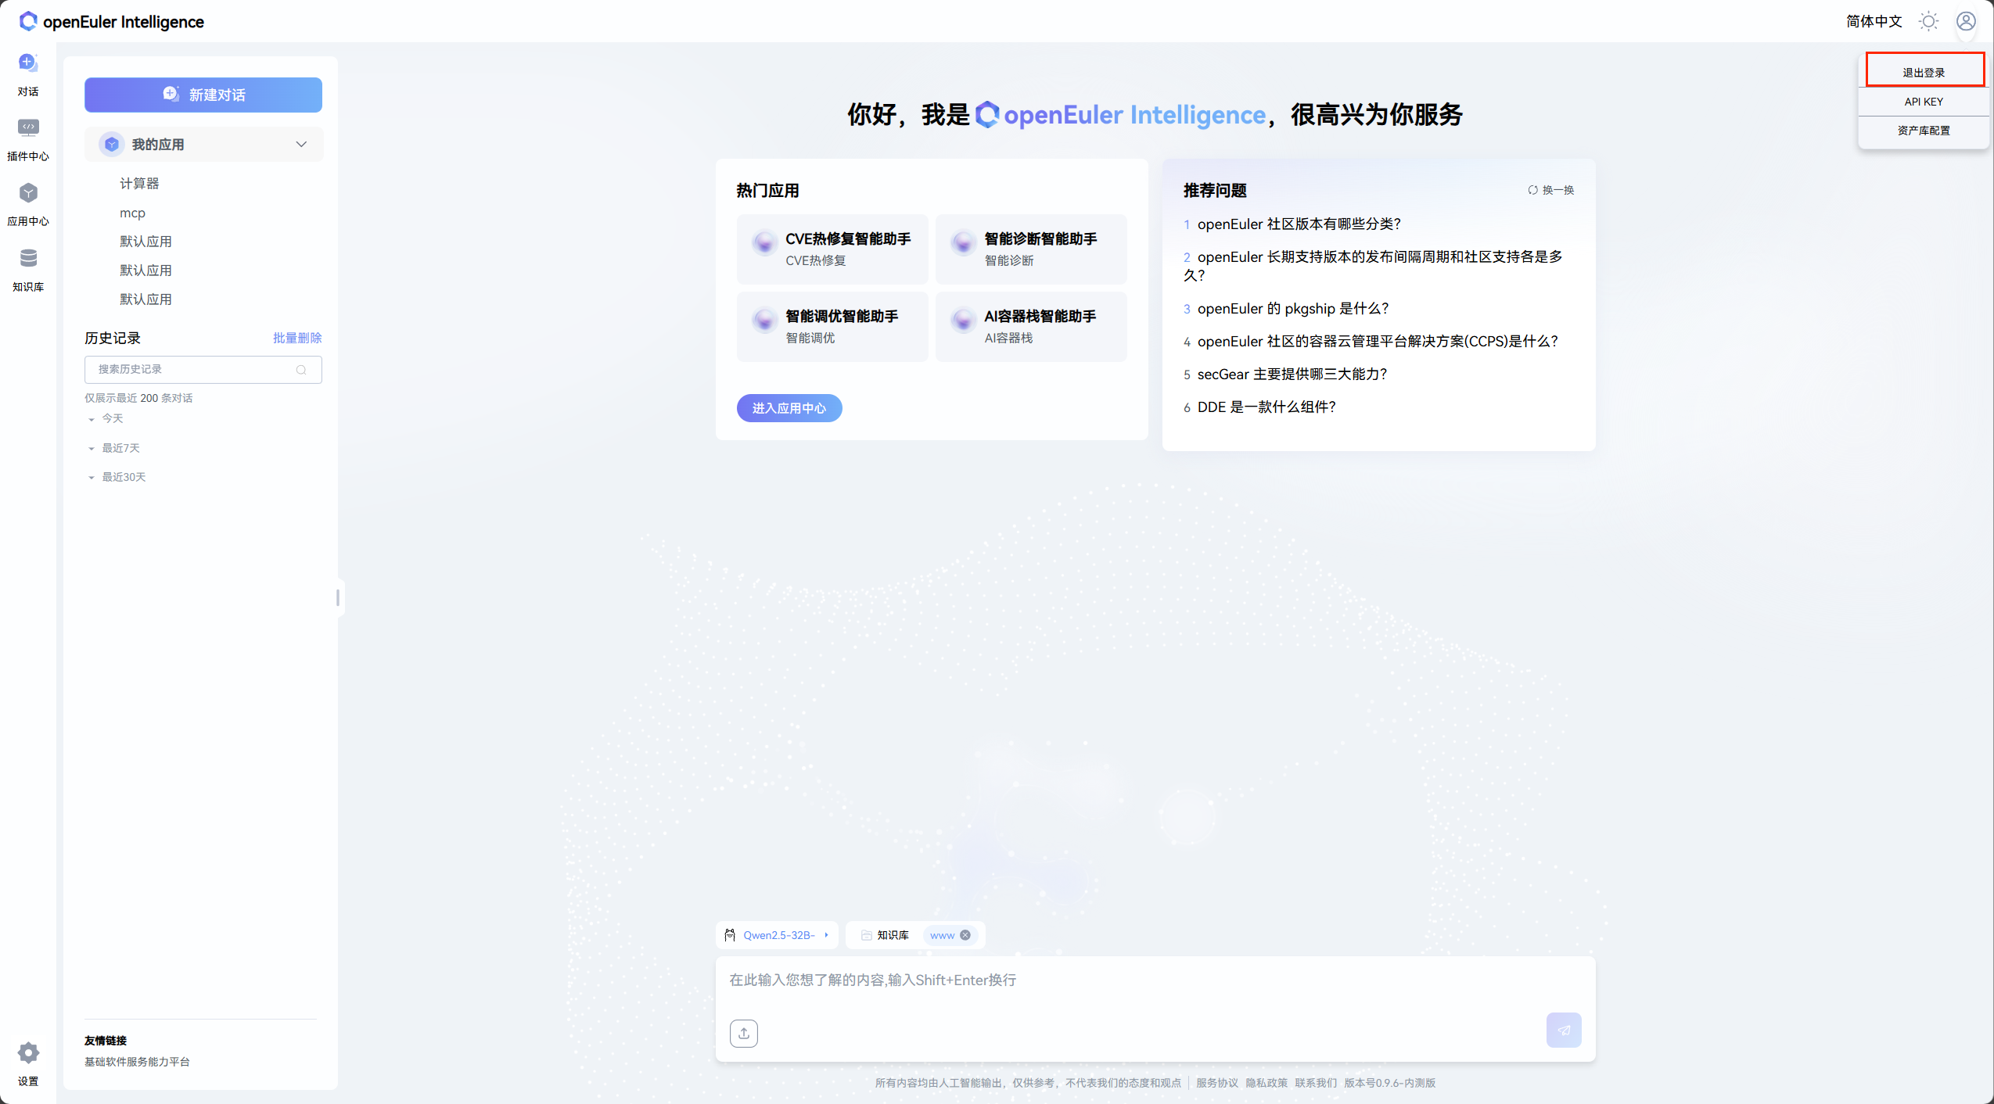Viewport: 1994px width, 1104px height.
Task: Click the send message paper-plane icon
Action: coord(1563,1030)
